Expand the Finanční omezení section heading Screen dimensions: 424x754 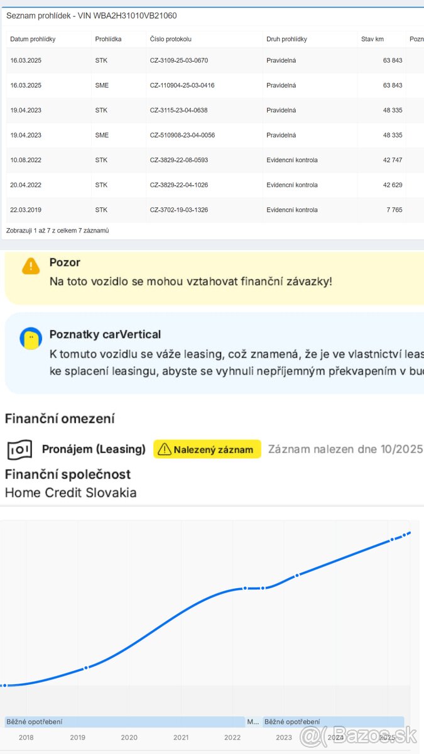(x=60, y=418)
